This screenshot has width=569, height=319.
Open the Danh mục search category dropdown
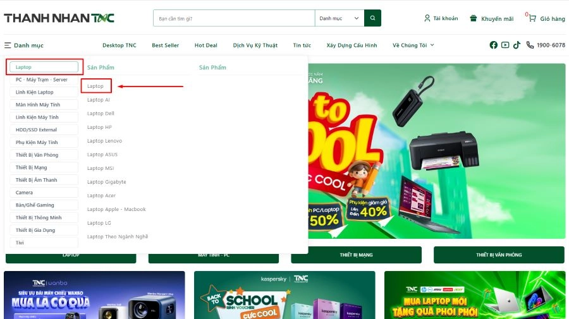pyautogui.click(x=340, y=18)
